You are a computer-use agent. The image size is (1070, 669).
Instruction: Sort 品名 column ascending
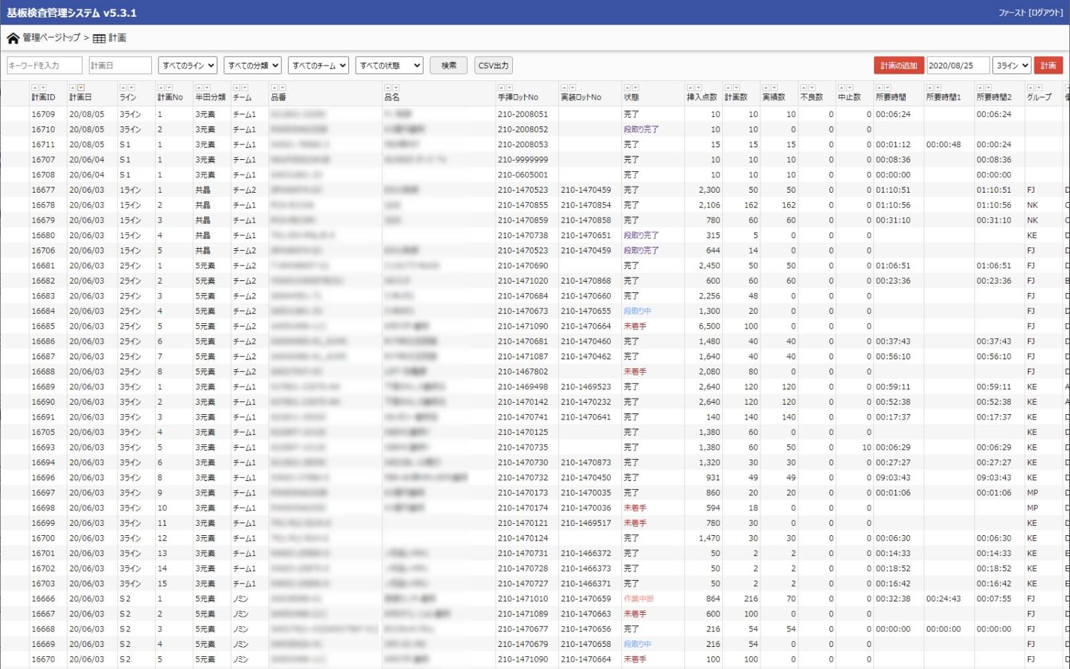point(388,88)
